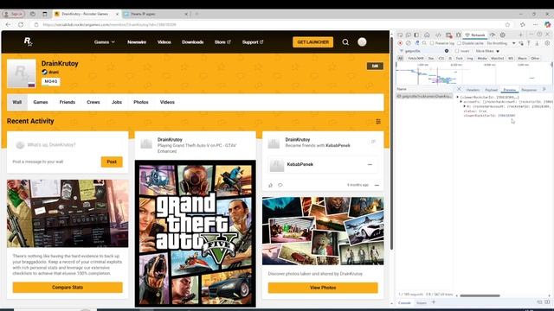Open the Sources bug icon tool
The width and height of the screenshot is (554, 311).
point(458,35)
